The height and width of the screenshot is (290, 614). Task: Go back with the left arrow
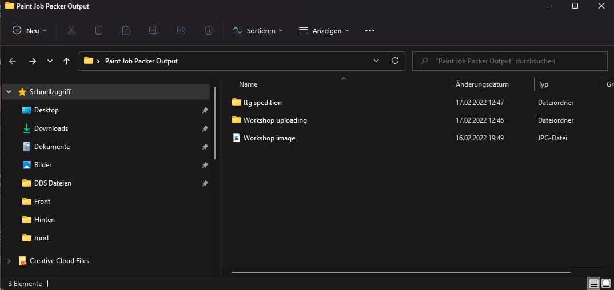pyautogui.click(x=13, y=61)
